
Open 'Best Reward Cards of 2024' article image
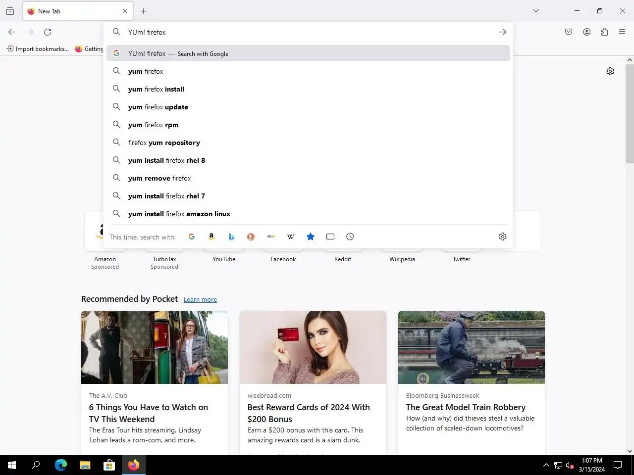tap(313, 347)
